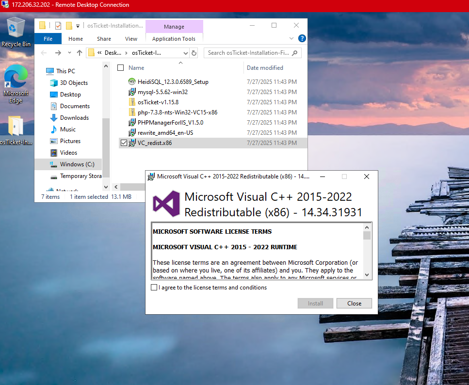Screen dimensions: 469x385
Task: Click the Properties quick access toolbar icon
Action: (58, 26)
